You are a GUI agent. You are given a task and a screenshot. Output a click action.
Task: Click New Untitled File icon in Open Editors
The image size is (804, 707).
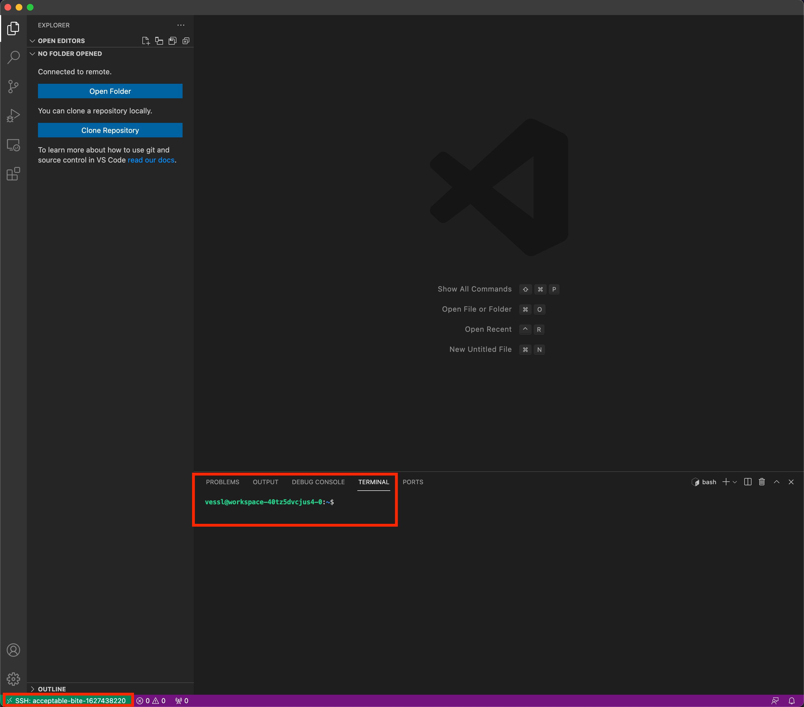pyautogui.click(x=145, y=40)
